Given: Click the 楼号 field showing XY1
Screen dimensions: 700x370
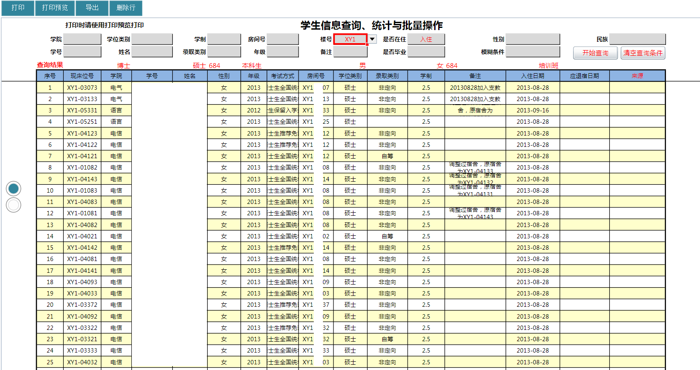Looking at the screenshot, I should click(350, 39).
